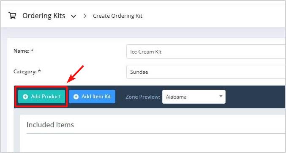Click the plus icon on Add Item Kit
Viewport: 286px width, 153px height.
[76, 97]
